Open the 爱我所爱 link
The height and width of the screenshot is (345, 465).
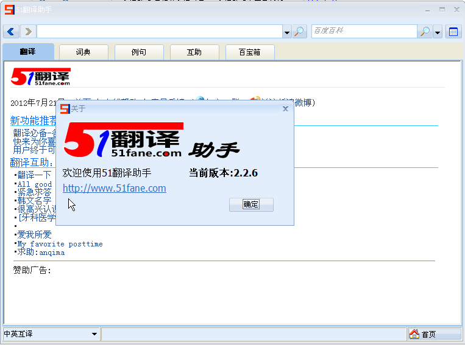[x=34, y=235]
